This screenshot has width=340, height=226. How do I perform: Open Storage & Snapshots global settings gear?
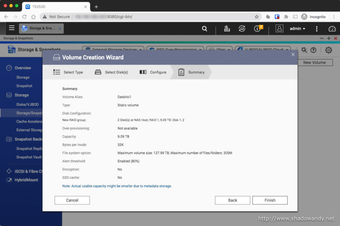328,50
